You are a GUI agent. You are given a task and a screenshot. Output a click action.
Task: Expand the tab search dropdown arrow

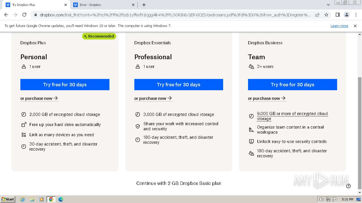pyautogui.click(x=328, y=5)
